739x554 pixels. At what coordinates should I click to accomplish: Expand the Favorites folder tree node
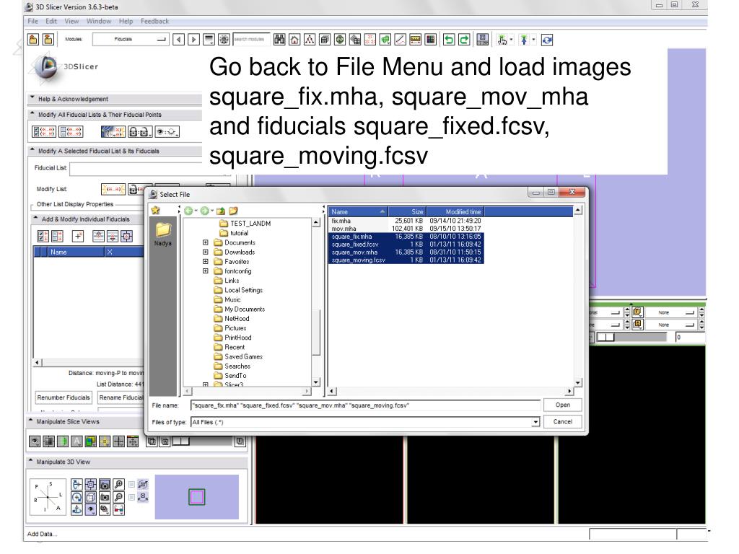206,261
